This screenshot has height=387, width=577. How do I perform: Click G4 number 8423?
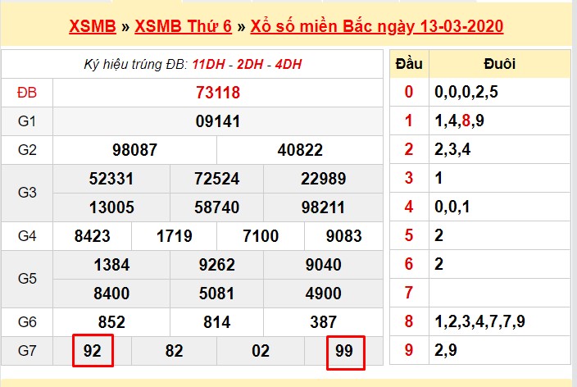(93, 236)
